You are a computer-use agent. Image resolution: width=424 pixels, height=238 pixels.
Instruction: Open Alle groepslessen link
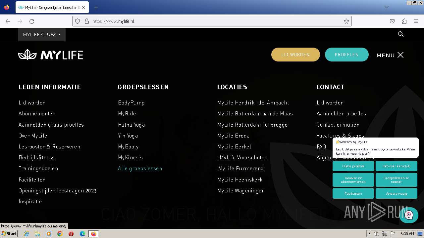coord(140,168)
